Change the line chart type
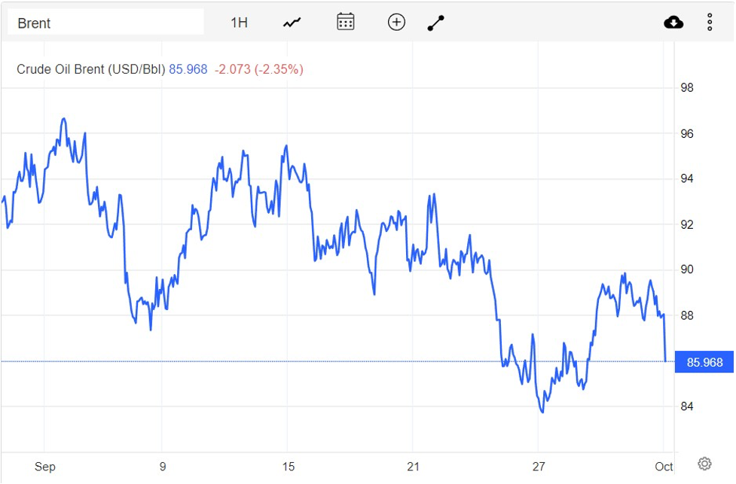 click(292, 23)
